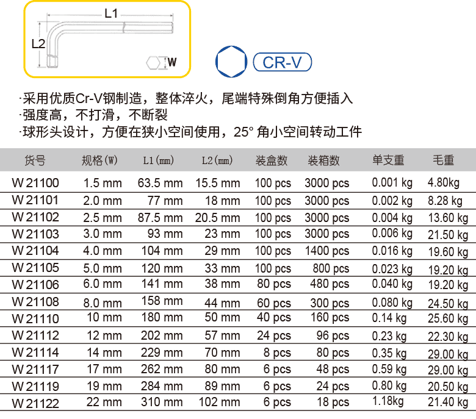Click the L2(mm) column header
Image resolution: width=476 pixels, height=419 pixels.
click(x=217, y=160)
